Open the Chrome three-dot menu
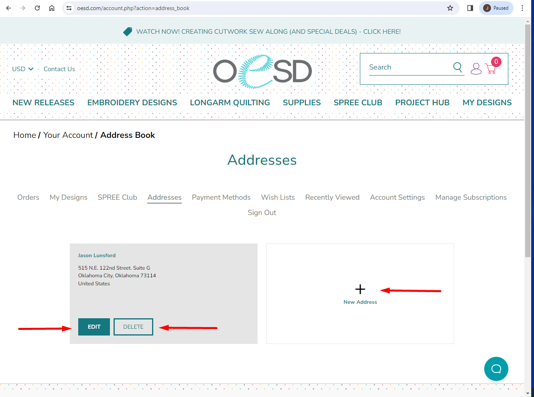Screen dimensions: 534x397 click(522, 8)
